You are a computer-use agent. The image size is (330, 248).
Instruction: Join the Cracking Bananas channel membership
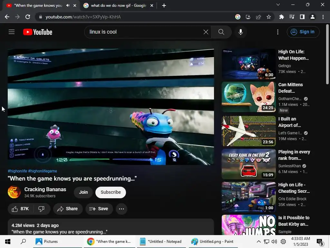(x=83, y=192)
